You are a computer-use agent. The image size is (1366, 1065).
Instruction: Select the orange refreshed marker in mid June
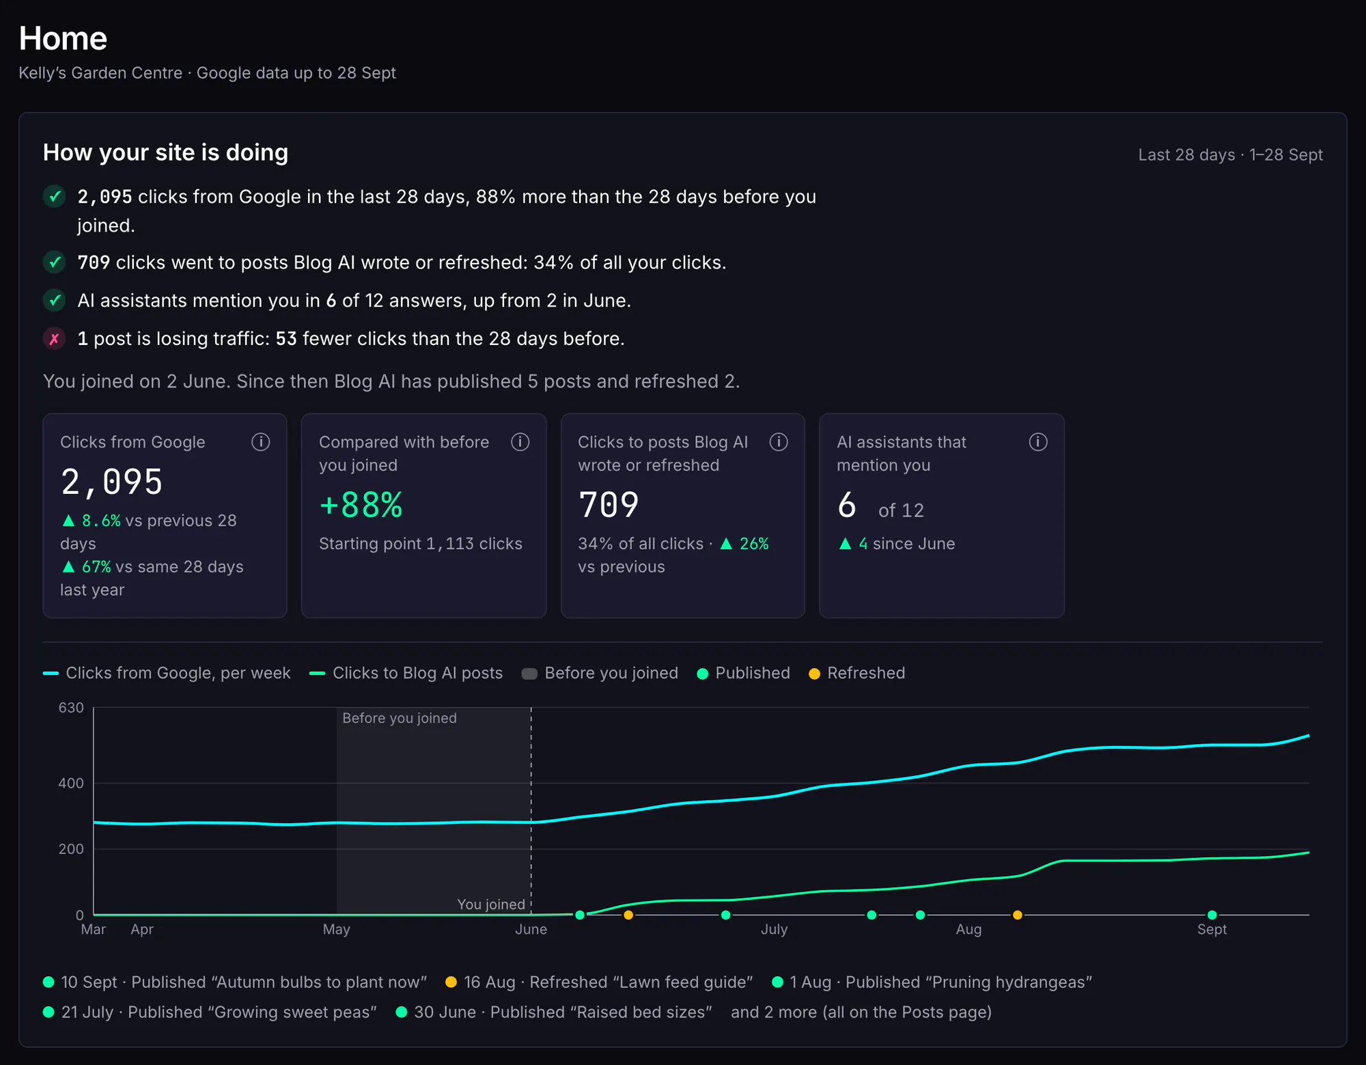click(628, 915)
